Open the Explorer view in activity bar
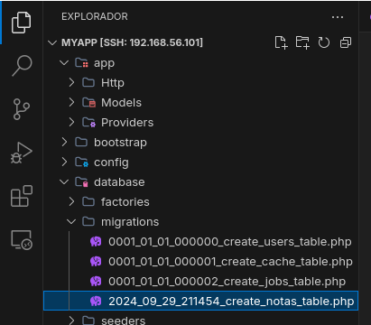This screenshot has width=371, height=325. tap(21, 23)
